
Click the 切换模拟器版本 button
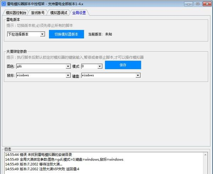click(x=66, y=34)
